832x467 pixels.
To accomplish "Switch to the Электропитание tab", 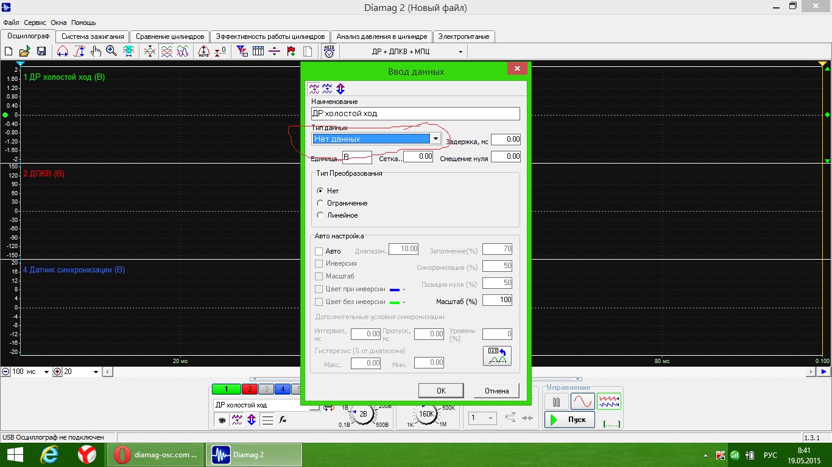I will (x=464, y=36).
